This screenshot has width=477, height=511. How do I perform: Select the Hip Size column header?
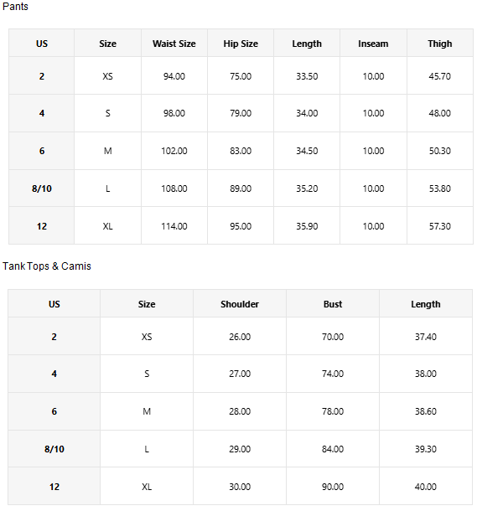coord(241,44)
